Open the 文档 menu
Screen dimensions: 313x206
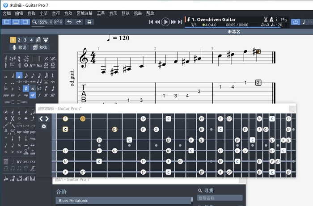coord(7,13)
